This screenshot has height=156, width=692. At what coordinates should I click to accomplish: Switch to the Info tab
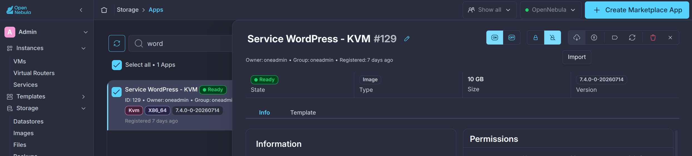pos(264,112)
